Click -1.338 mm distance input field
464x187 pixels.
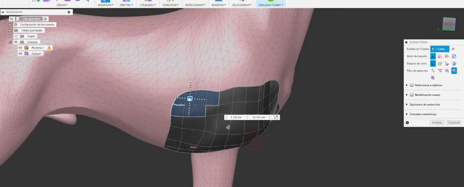[236, 117]
